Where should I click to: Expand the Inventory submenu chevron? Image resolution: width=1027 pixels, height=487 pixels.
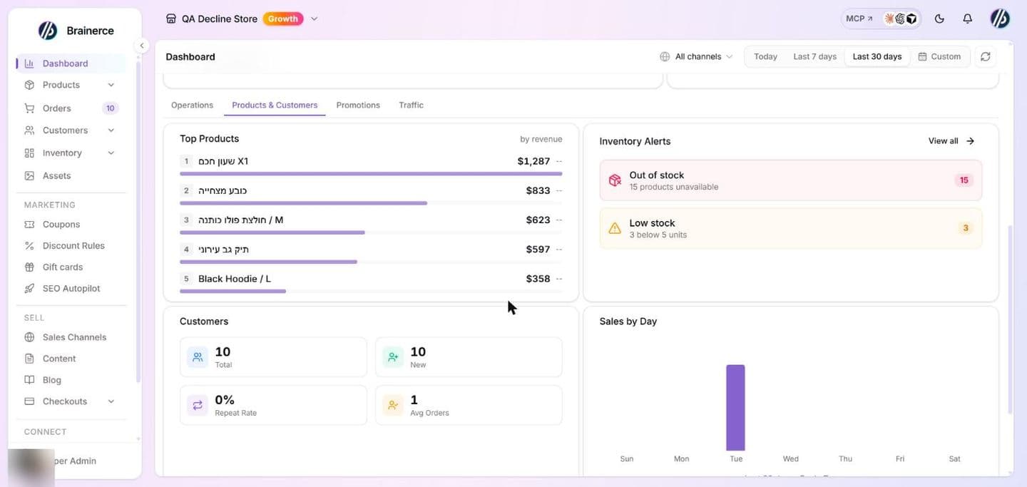111,153
